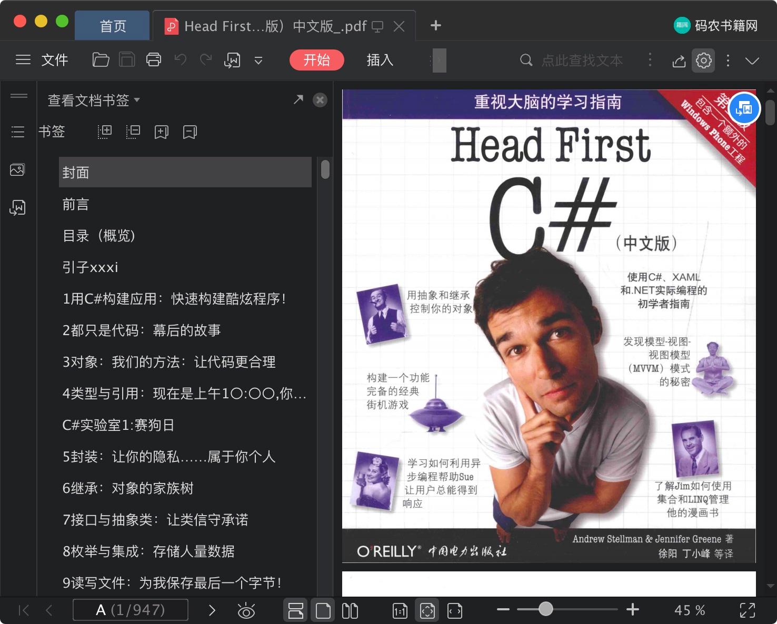Jump to chapter 8枚举与集成 bookmark
The image size is (777, 624).
[x=185, y=551]
